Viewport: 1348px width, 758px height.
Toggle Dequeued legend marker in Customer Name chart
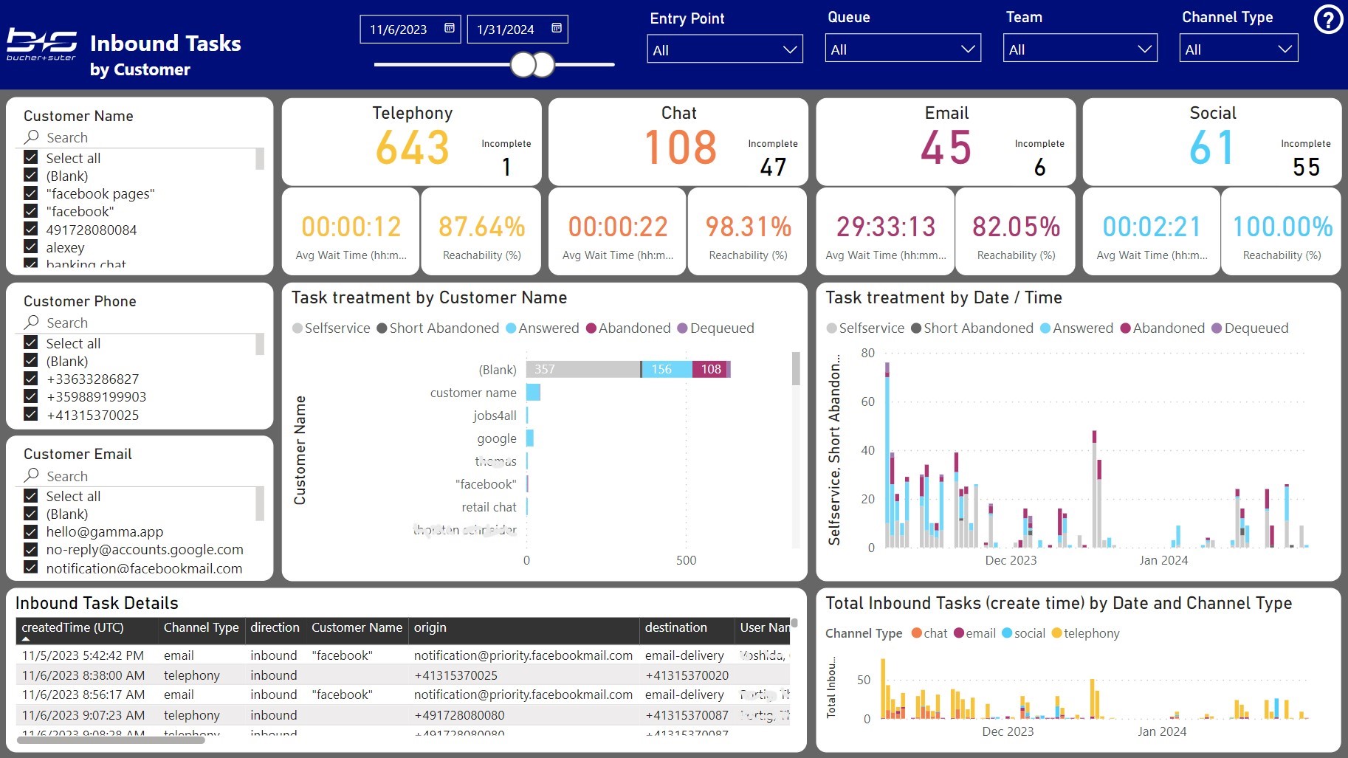(682, 328)
